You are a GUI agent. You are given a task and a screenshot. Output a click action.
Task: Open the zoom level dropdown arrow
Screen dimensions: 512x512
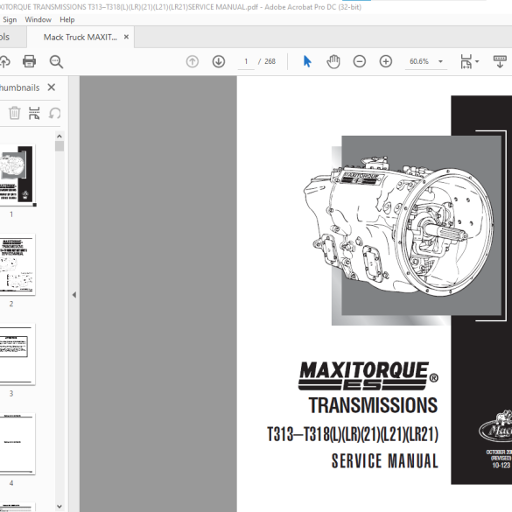(440, 61)
